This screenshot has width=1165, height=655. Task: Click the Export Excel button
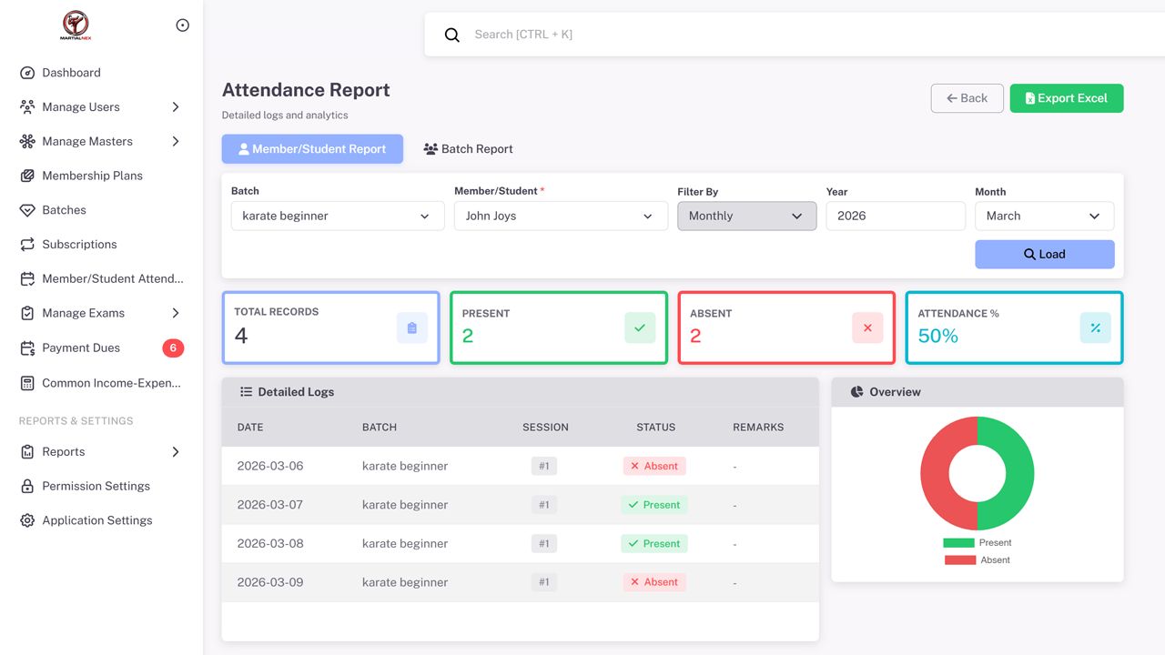click(1066, 98)
